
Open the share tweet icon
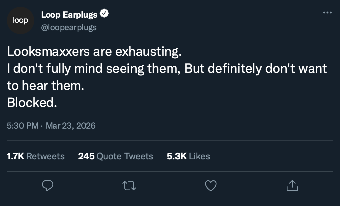(292, 186)
